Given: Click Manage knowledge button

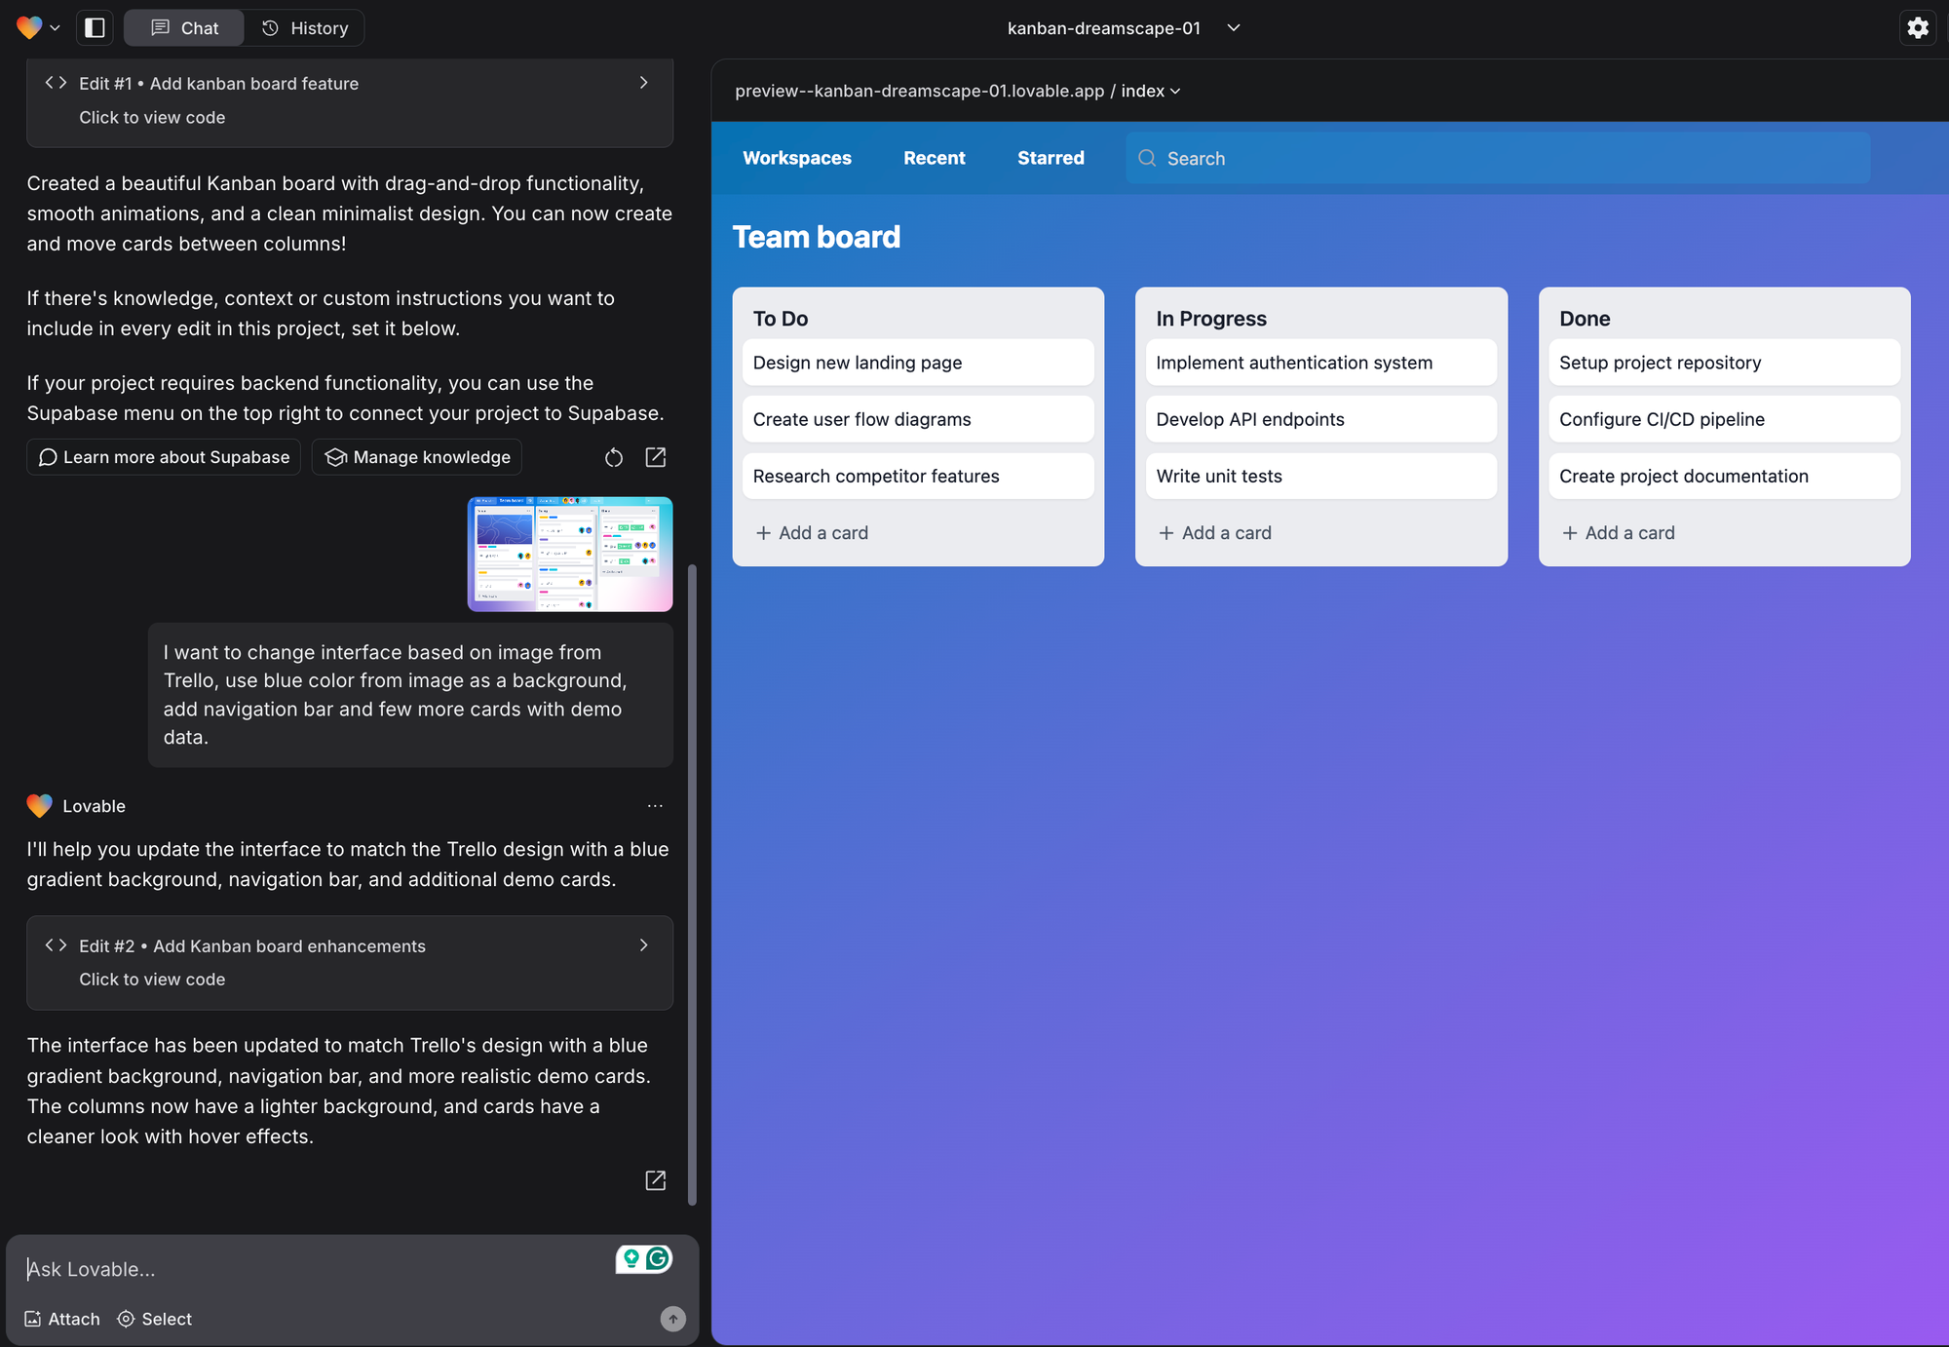Looking at the screenshot, I should pos(417,457).
